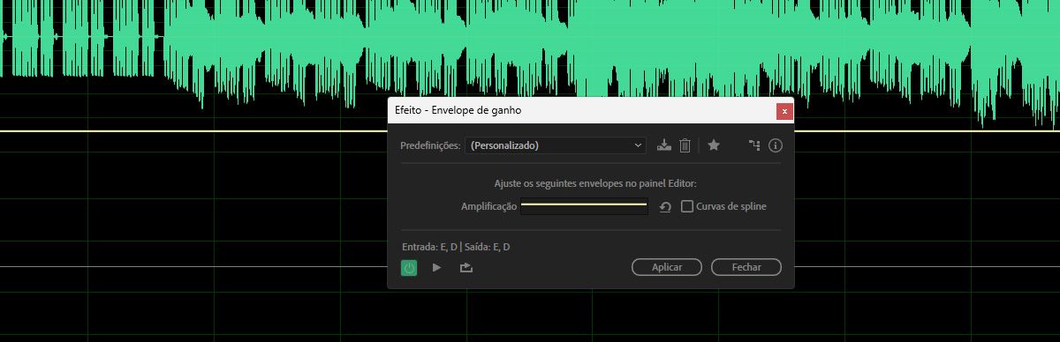Mark the preset as a favorite with the star
1060x342 pixels.
pos(714,145)
